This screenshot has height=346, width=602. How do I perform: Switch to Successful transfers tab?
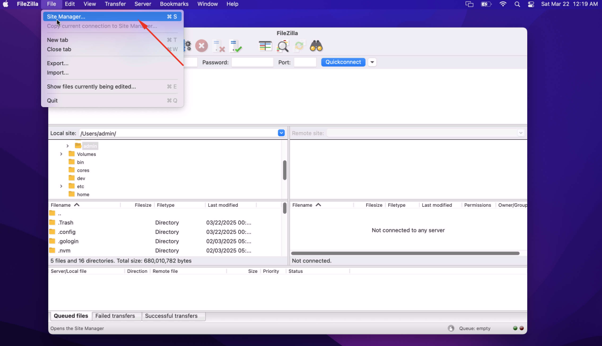[x=172, y=316]
